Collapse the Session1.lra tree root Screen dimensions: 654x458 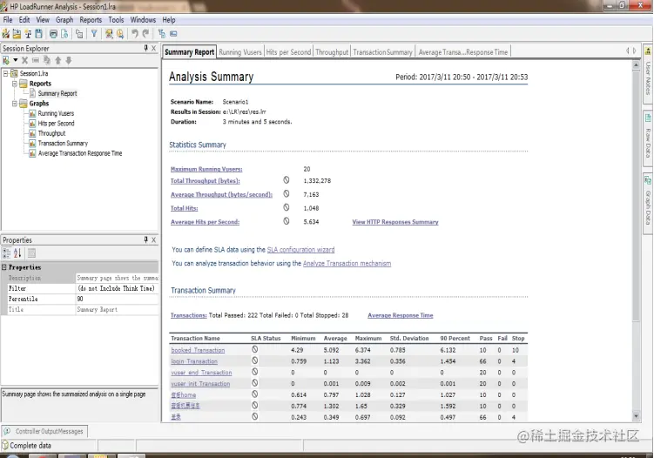pyautogui.click(x=6, y=73)
